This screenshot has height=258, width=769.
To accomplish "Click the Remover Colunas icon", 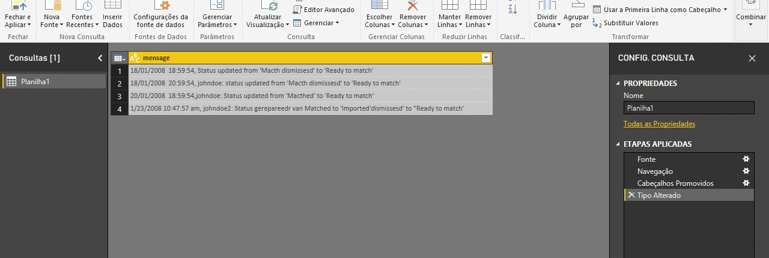I will point(413,6).
